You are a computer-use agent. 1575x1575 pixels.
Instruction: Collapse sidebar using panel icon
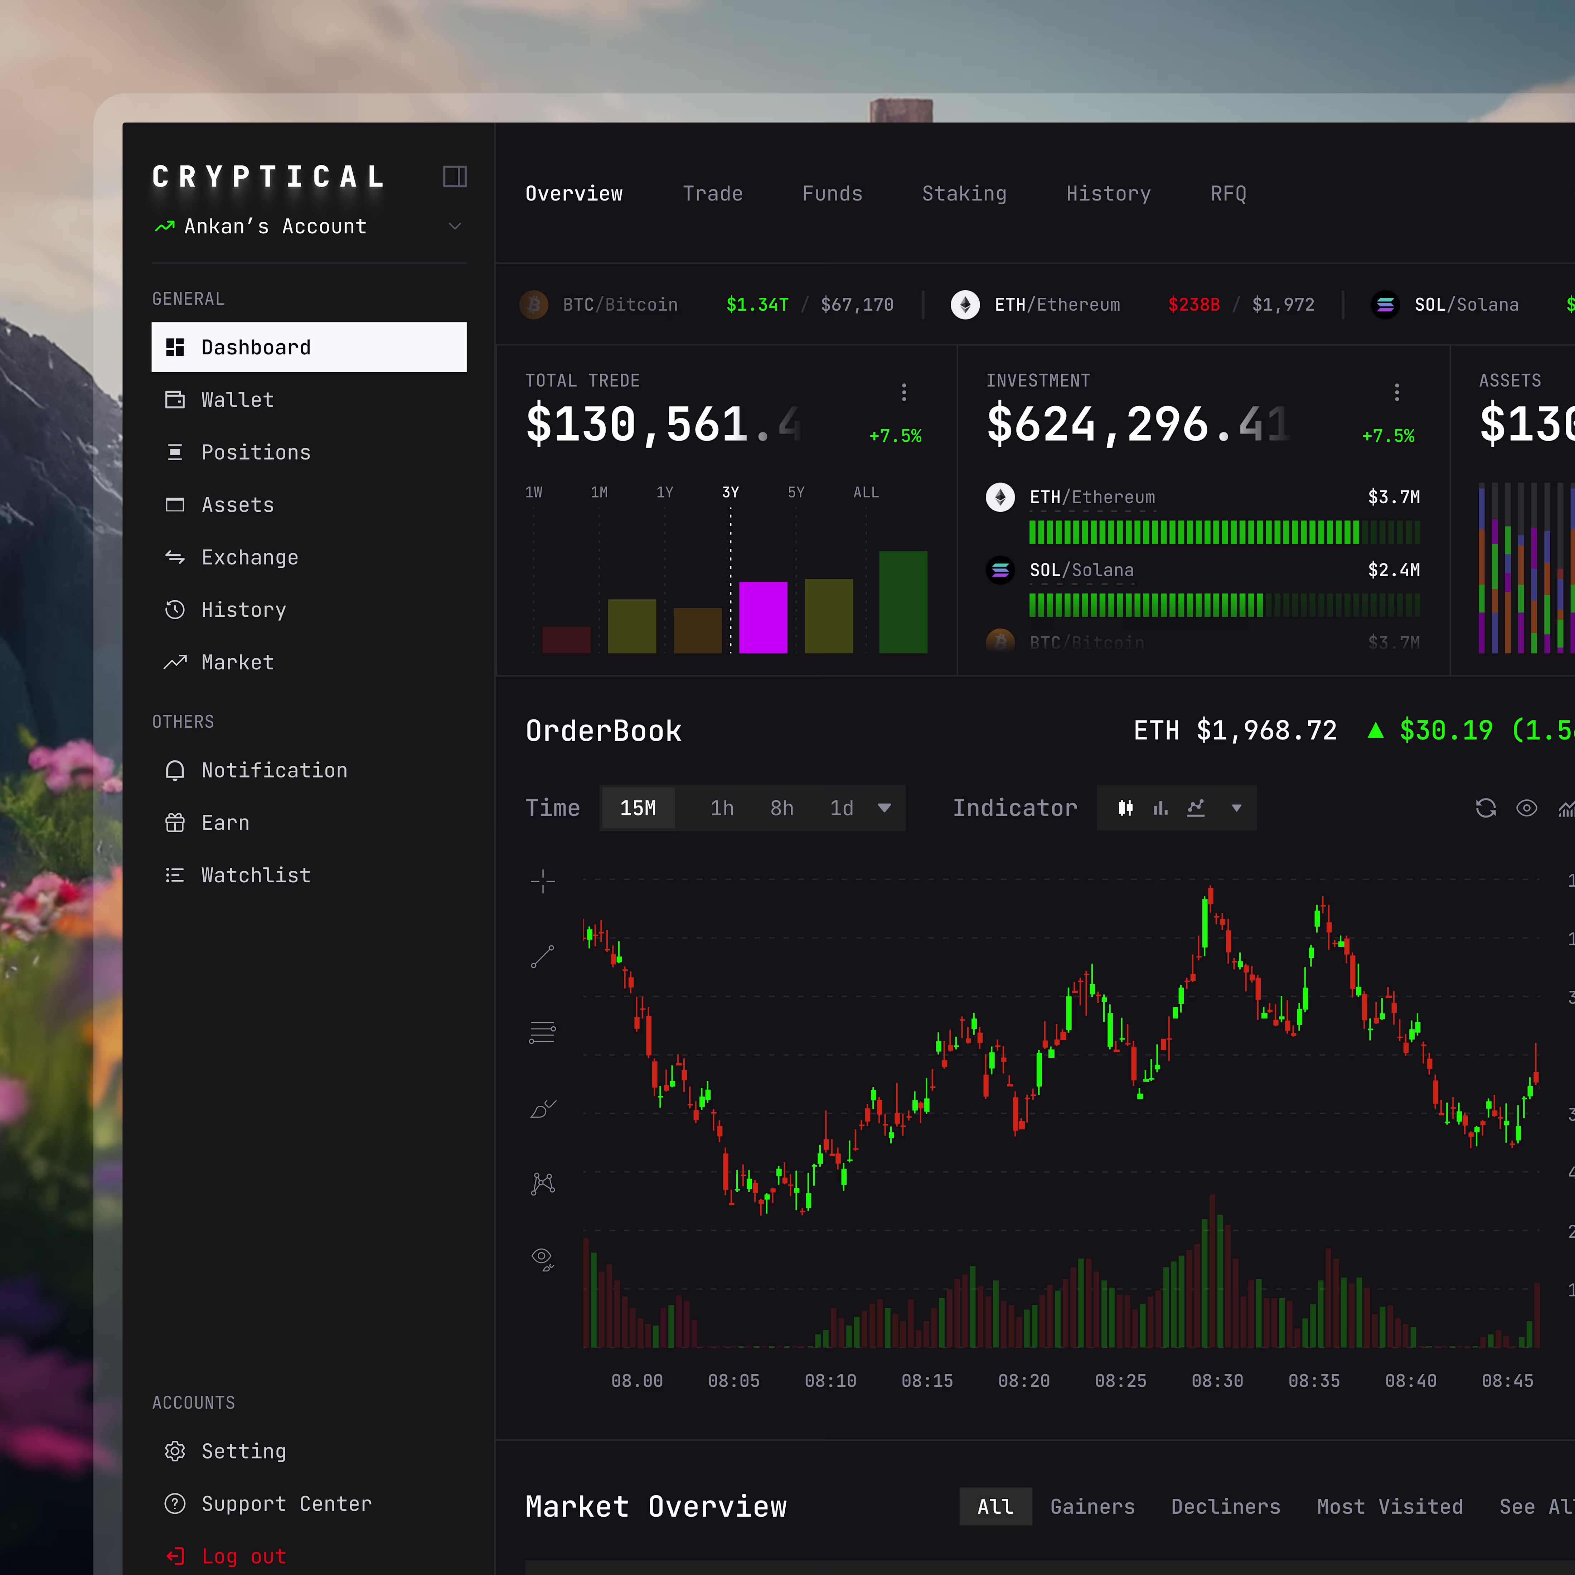pos(454,176)
